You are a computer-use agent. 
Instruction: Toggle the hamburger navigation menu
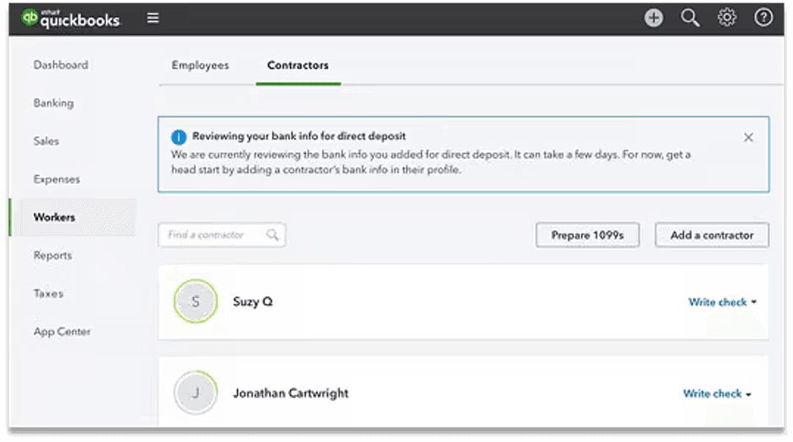[x=152, y=18]
